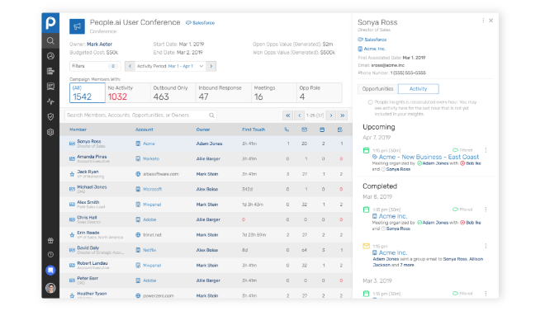The width and height of the screenshot is (545, 311).
Task: Open the settings gear icon in sidebar
Action: [x=50, y=132]
